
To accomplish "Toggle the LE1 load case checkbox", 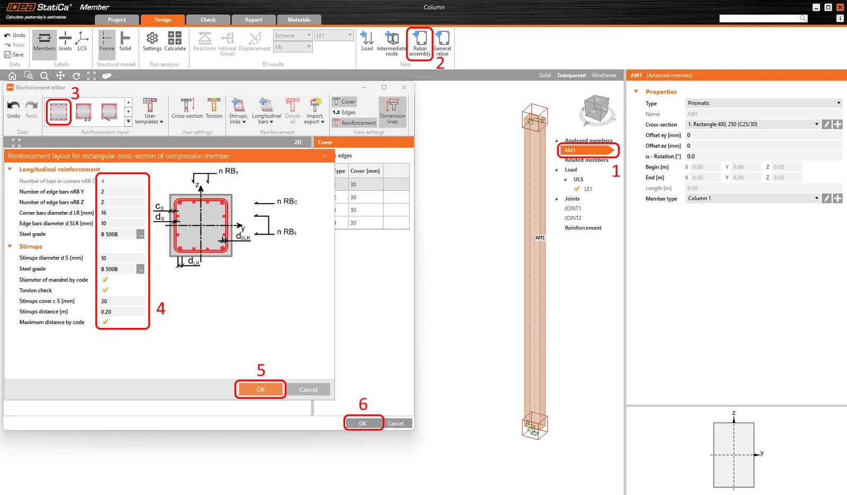I will coord(577,189).
